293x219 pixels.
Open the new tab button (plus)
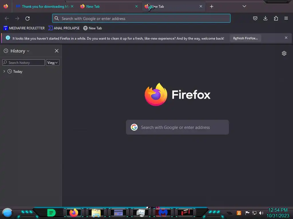tap(211, 7)
